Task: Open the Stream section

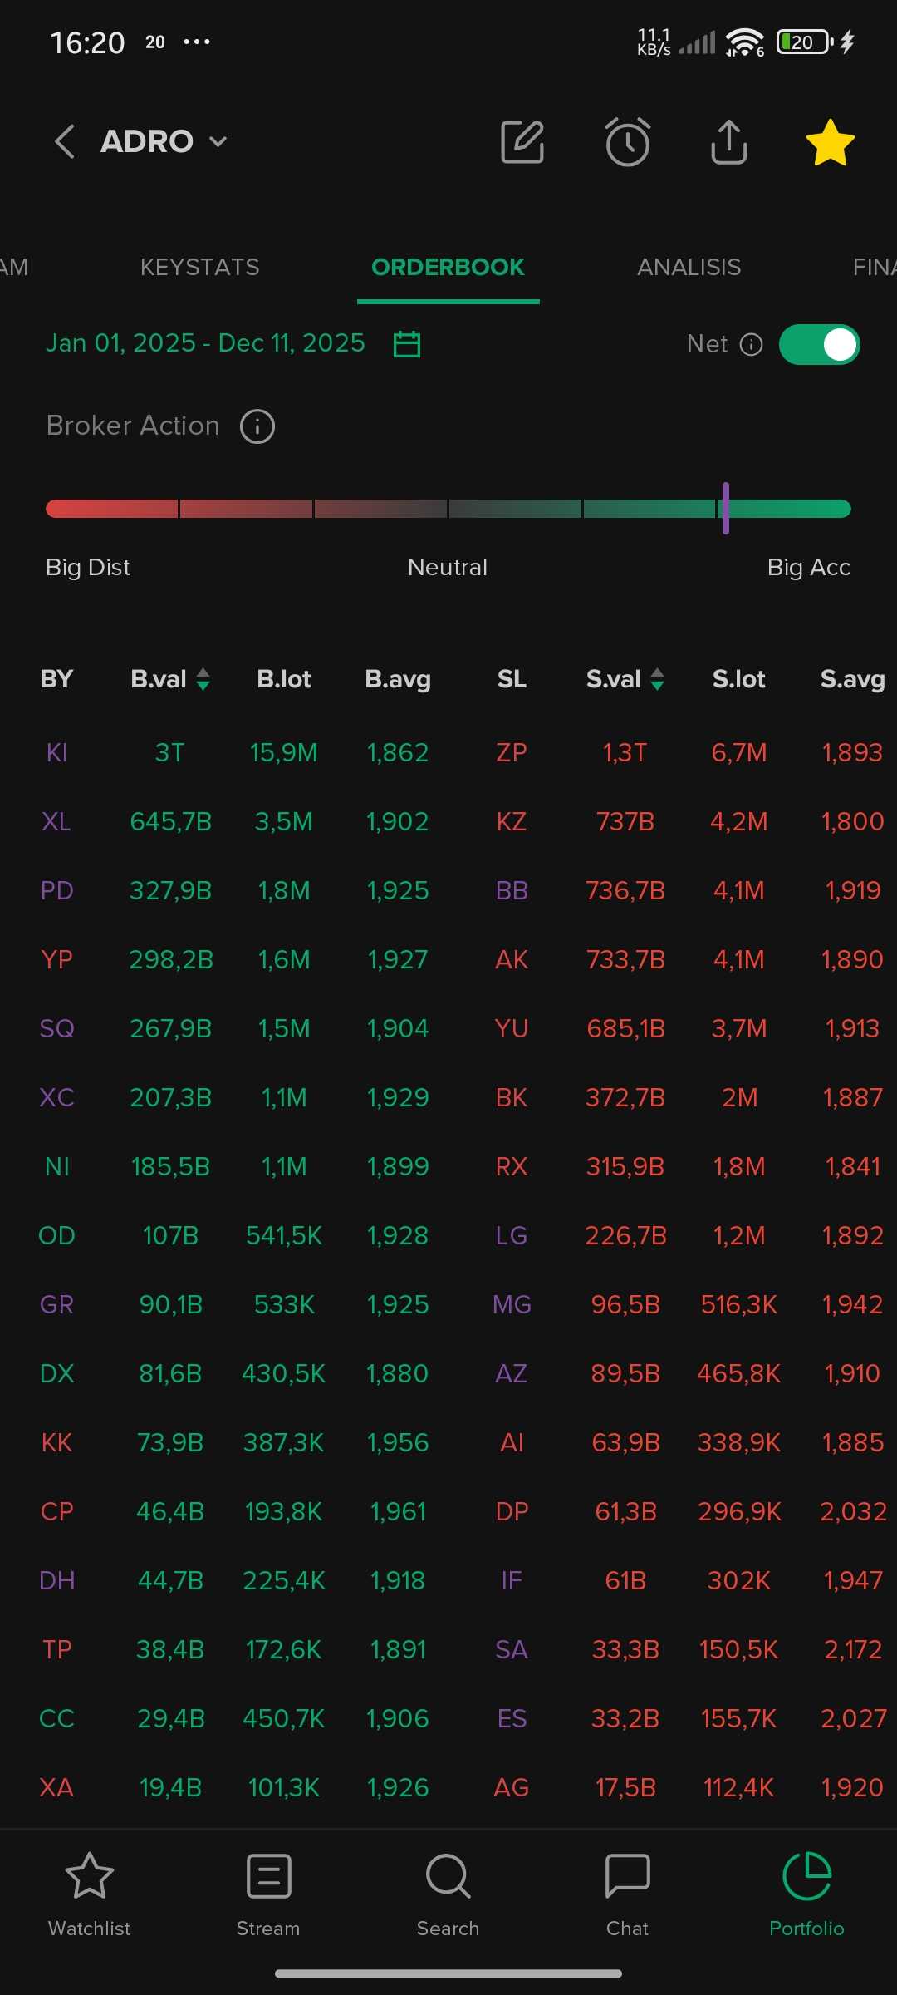Action: tap(268, 1890)
